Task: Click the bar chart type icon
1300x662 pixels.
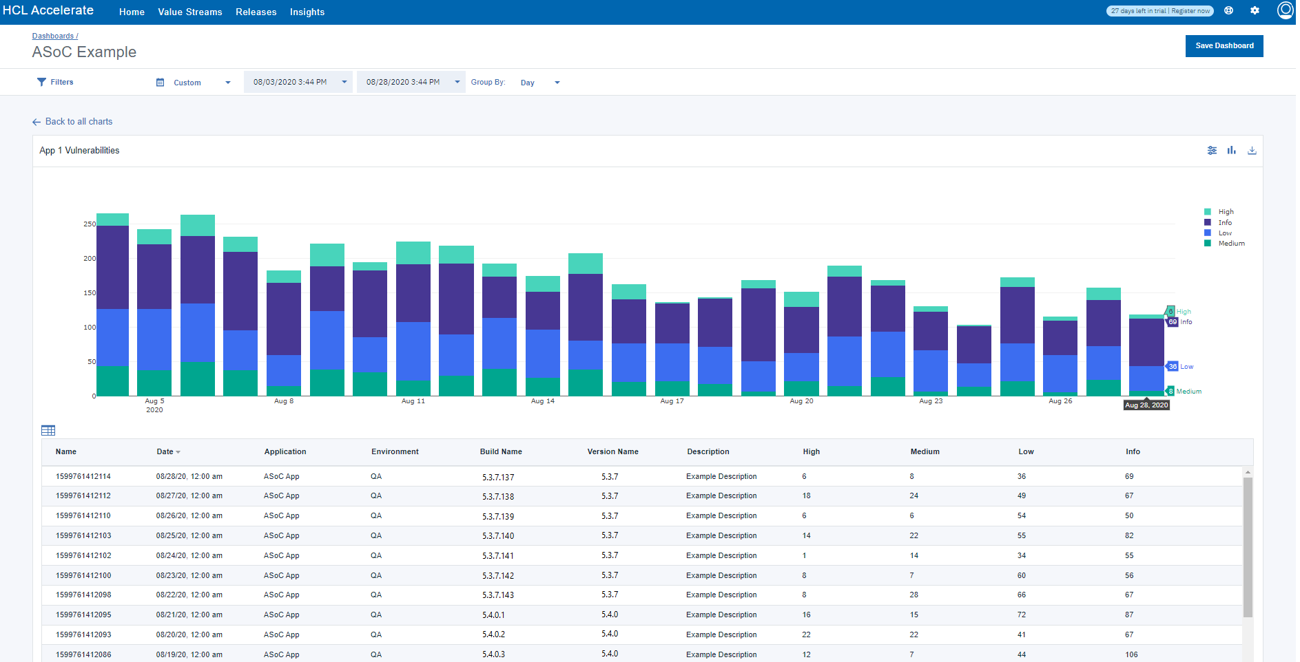Action: (x=1231, y=151)
